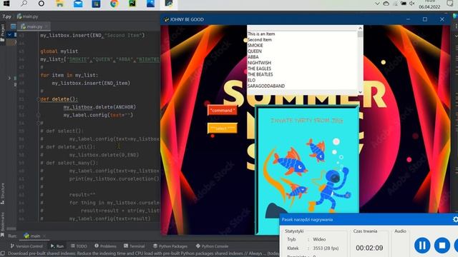The width and height of the screenshot is (458, 257).
Task: Show hidden system tray icons
Action: (x=377, y=4)
